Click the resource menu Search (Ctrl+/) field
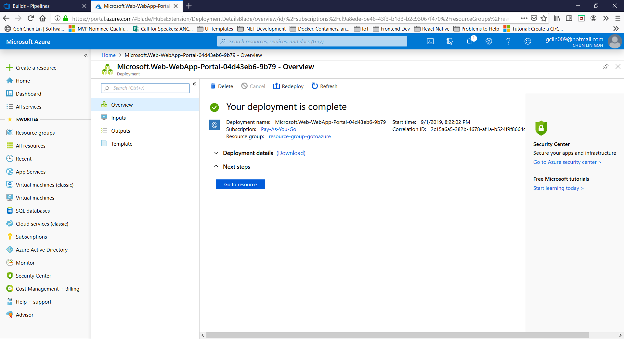The height and width of the screenshot is (339, 624). 145,88
